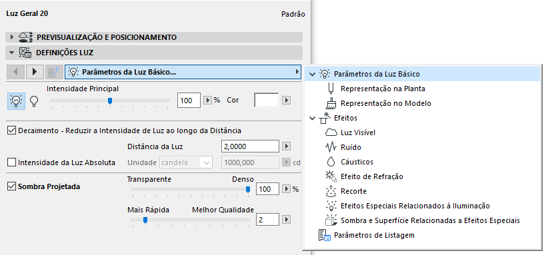546x255 pixels.
Task: Select Efeito de Refração entry
Action: point(372,176)
